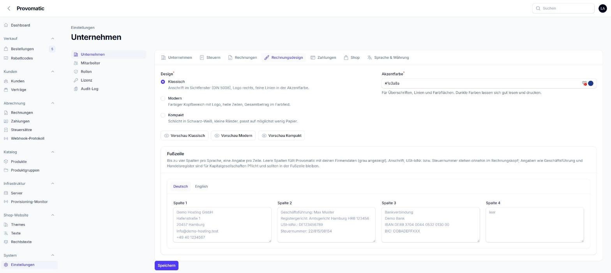Click the Bestellungen bag icon in sidebar
Image resolution: width=611 pixels, height=273 pixels.
pos(6,49)
